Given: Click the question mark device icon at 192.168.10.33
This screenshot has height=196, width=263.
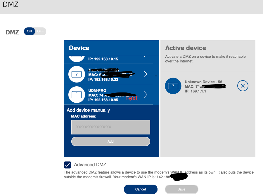Looking at the screenshot, I should [x=77, y=74].
